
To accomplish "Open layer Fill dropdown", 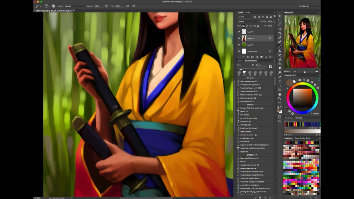I will [x=274, y=26].
